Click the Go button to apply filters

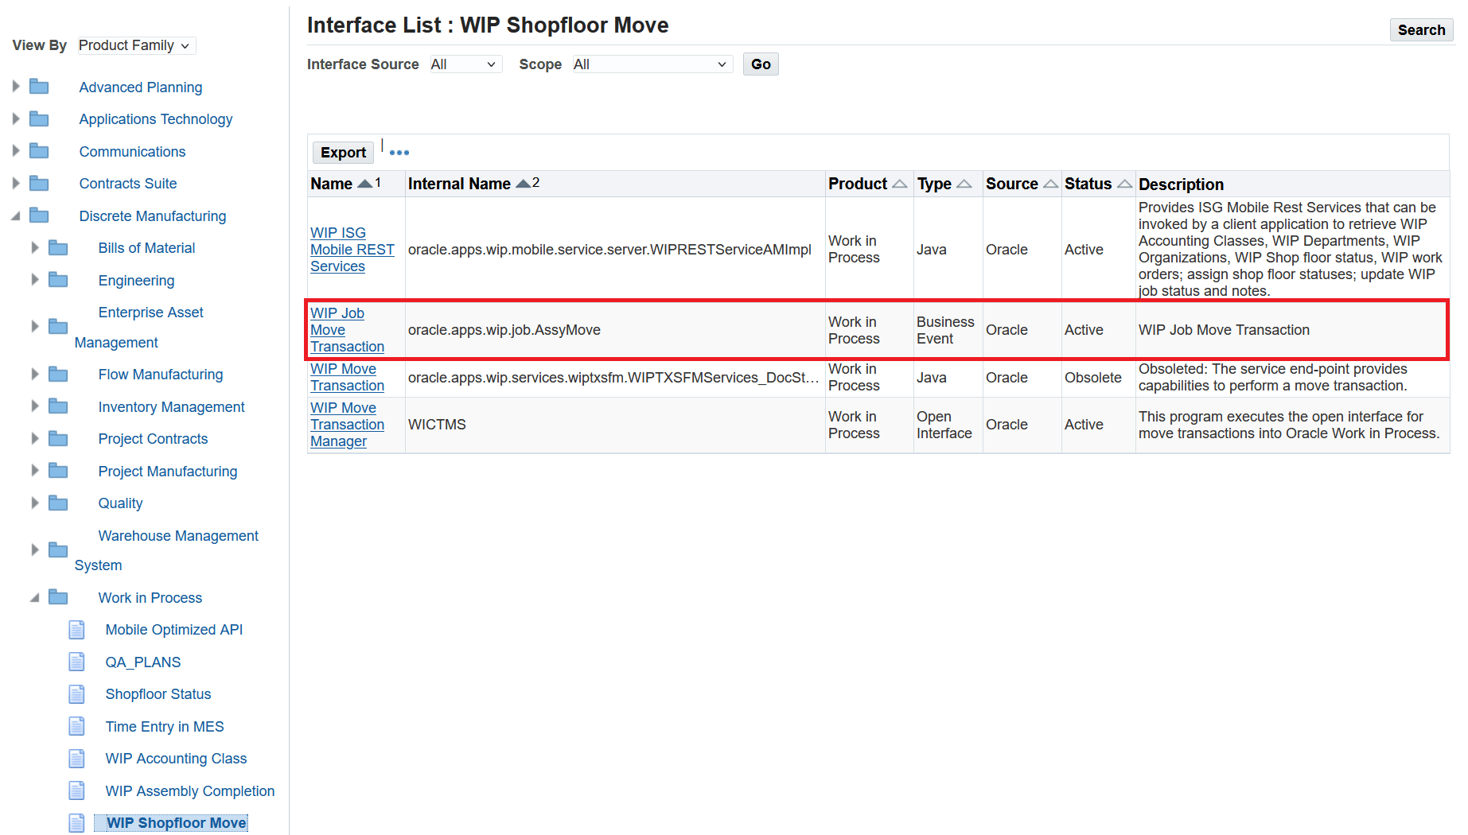tap(760, 64)
